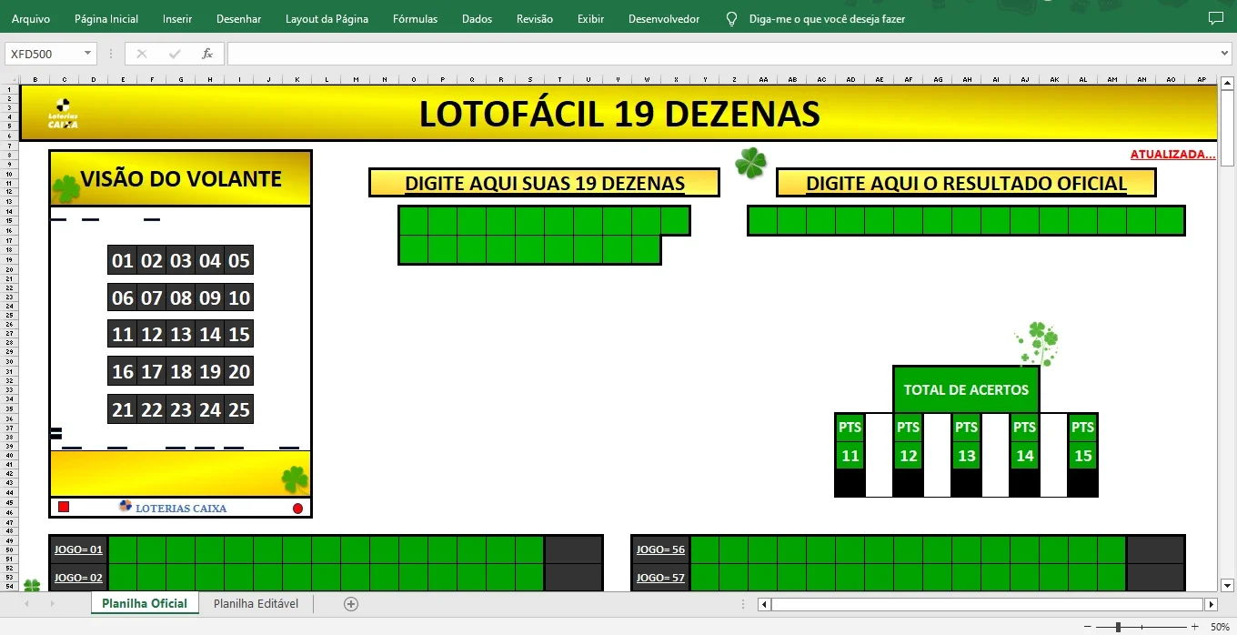Open the Fórmulas ribbon tab

(x=415, y=18)
